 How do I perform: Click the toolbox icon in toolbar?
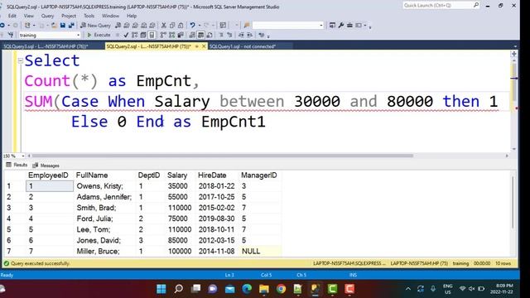(349, 26)
